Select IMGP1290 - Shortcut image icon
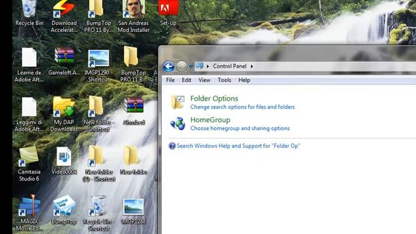 tap(98, 58)
